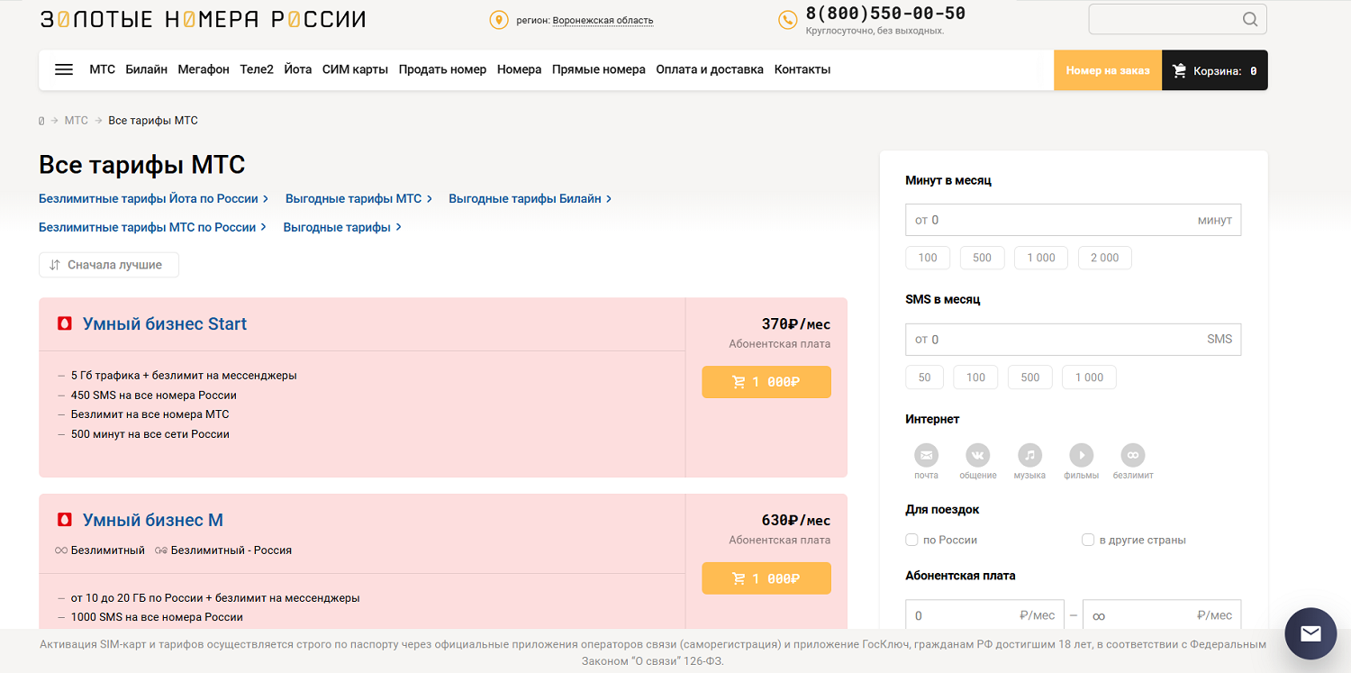Enable the по России trips checkbox
Image resolution: width=1351 pixels, height=673 pixels.
point(911,540)
